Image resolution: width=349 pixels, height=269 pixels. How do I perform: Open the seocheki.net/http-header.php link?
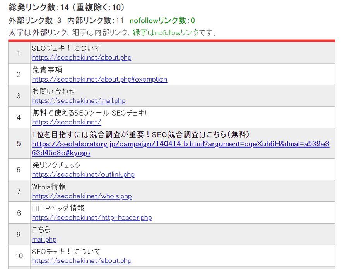coord(92,218)
